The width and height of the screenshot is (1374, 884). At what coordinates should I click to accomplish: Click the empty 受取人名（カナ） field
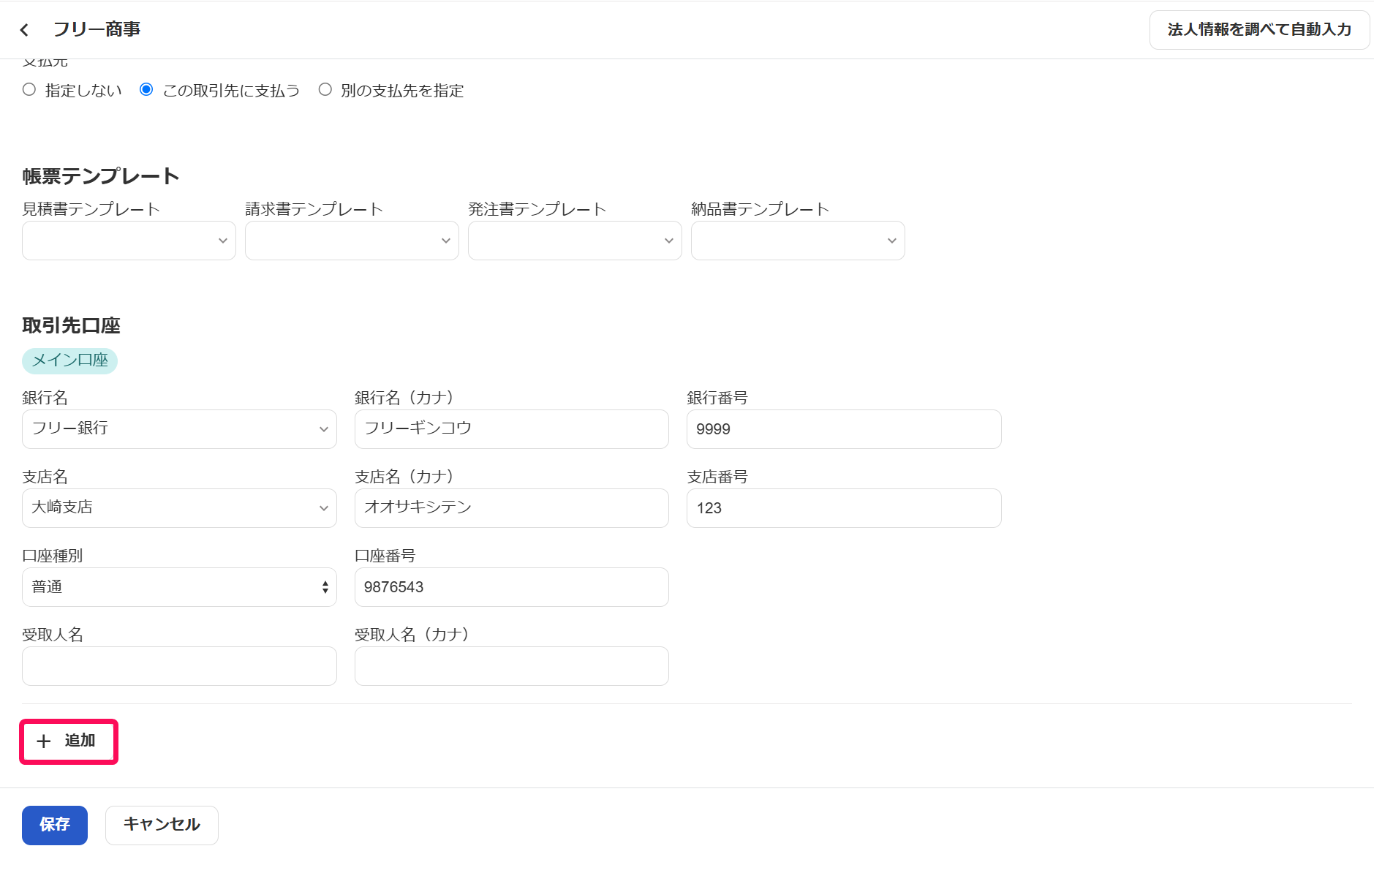coord(512,666)
